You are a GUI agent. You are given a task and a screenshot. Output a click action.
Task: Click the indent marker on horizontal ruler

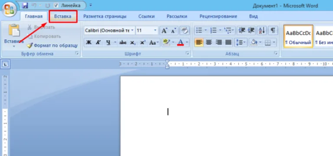[x=167, y=64]
